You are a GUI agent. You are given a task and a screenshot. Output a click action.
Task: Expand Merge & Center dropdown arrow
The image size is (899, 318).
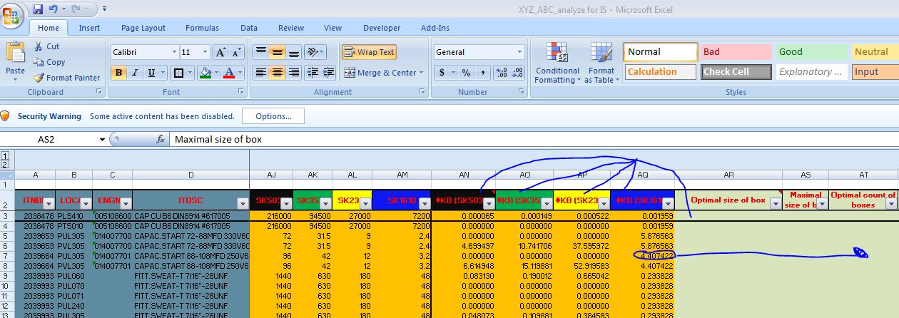click(421, 73)
